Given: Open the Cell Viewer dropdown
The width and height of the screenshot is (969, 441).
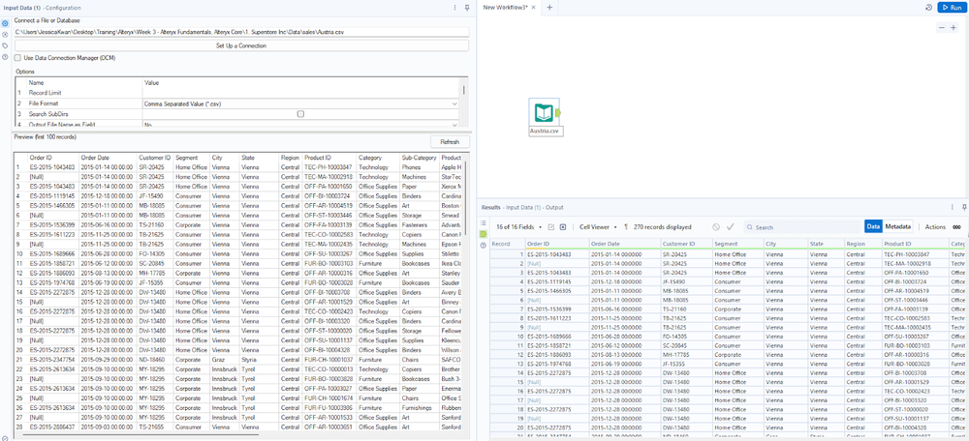Looking at the screenshot, I should 598,227.
